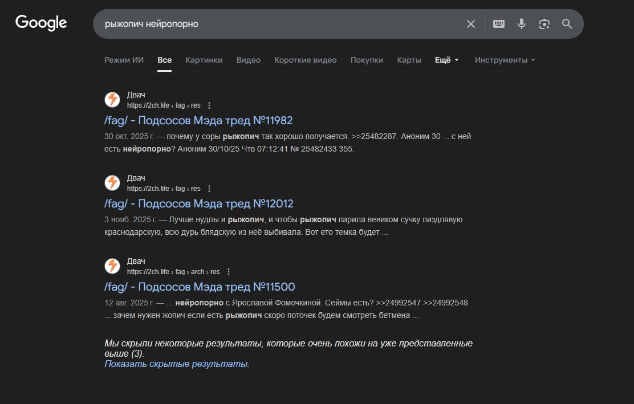Image resolution: width=634 pixels, height=404 pixels.
Task: Click Двач site name above №11982
Action: (136, 95)
